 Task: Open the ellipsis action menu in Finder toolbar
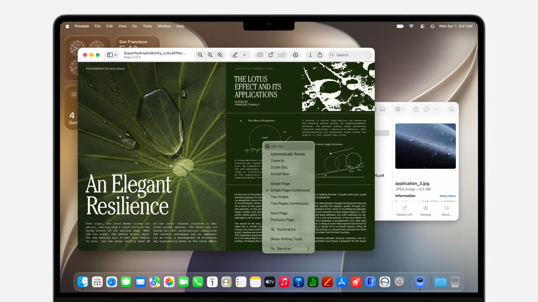(x=437, y=109)
